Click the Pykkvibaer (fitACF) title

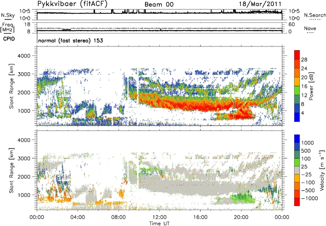pyautogui.click(x=72, y=4)
